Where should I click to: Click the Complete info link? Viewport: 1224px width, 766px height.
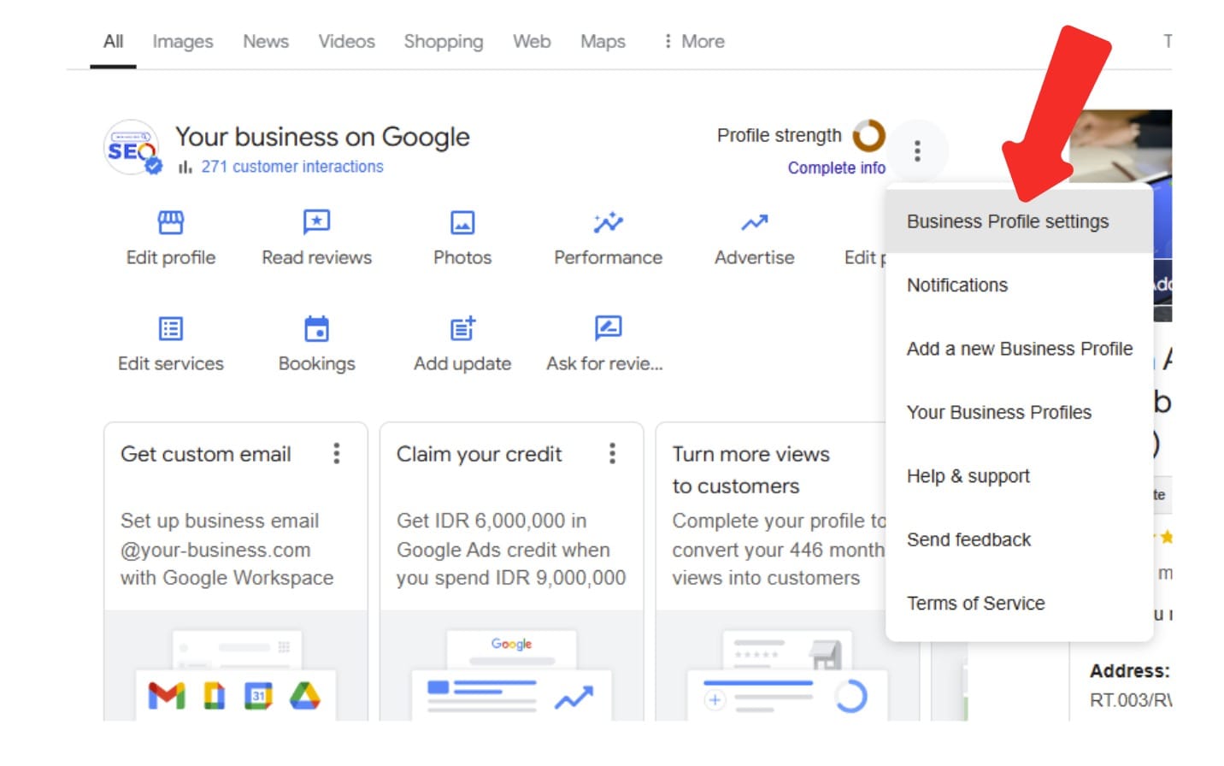(836, 168)
